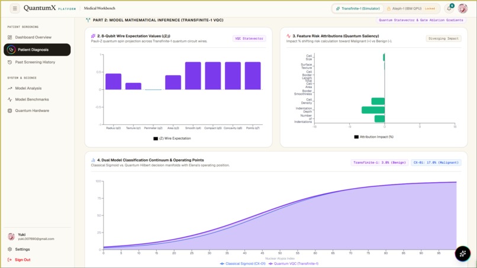Go to Dashboard Overview
This screenshot has height=268, width=477.
coord(37,37)
